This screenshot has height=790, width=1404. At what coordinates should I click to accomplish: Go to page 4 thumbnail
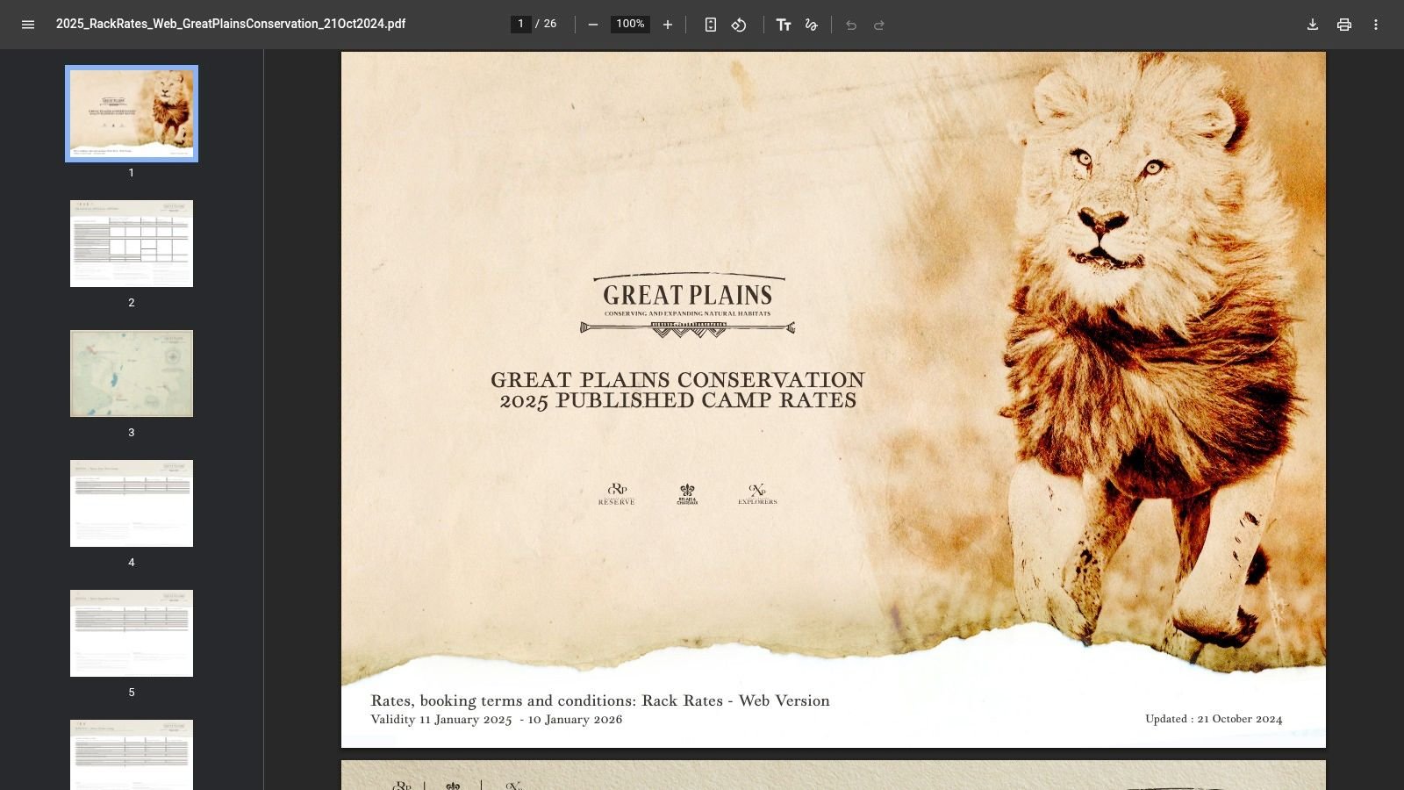[132, 503]
